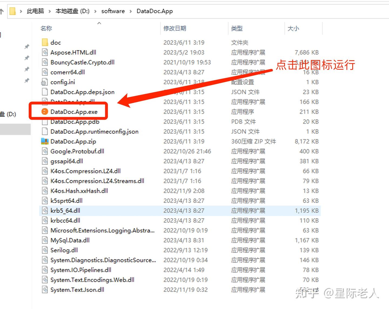
Task: Toggle the ascending sort caret on 名称 column
Action: tap(99, 23)
